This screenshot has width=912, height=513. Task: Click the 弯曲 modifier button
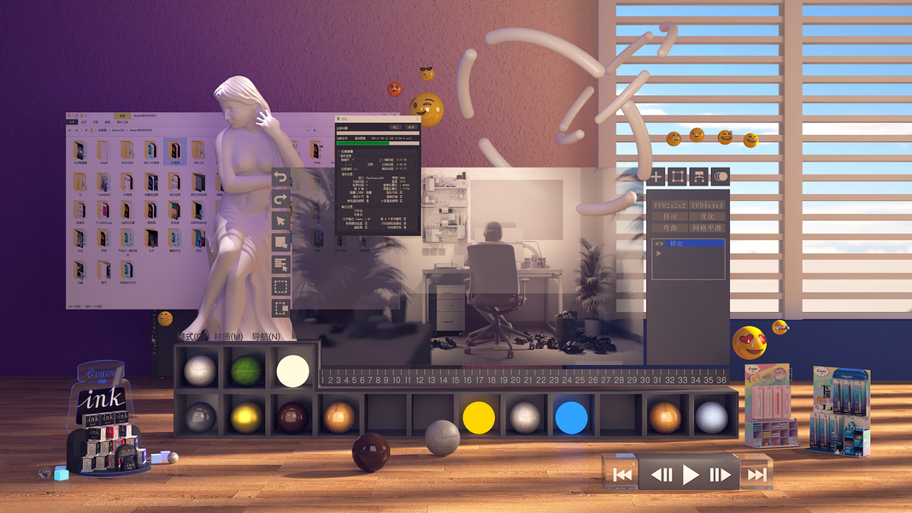coord(669,228)
